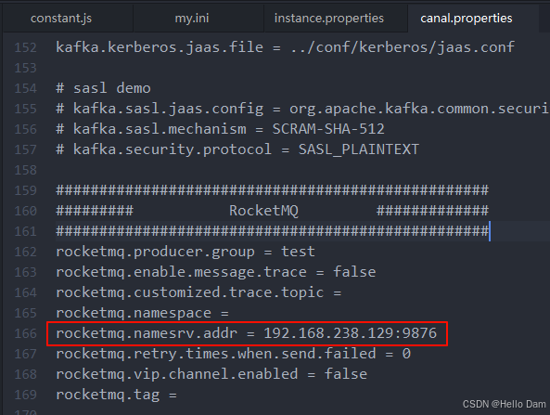
Task: Open the my.ini tab
Action: 192,19
